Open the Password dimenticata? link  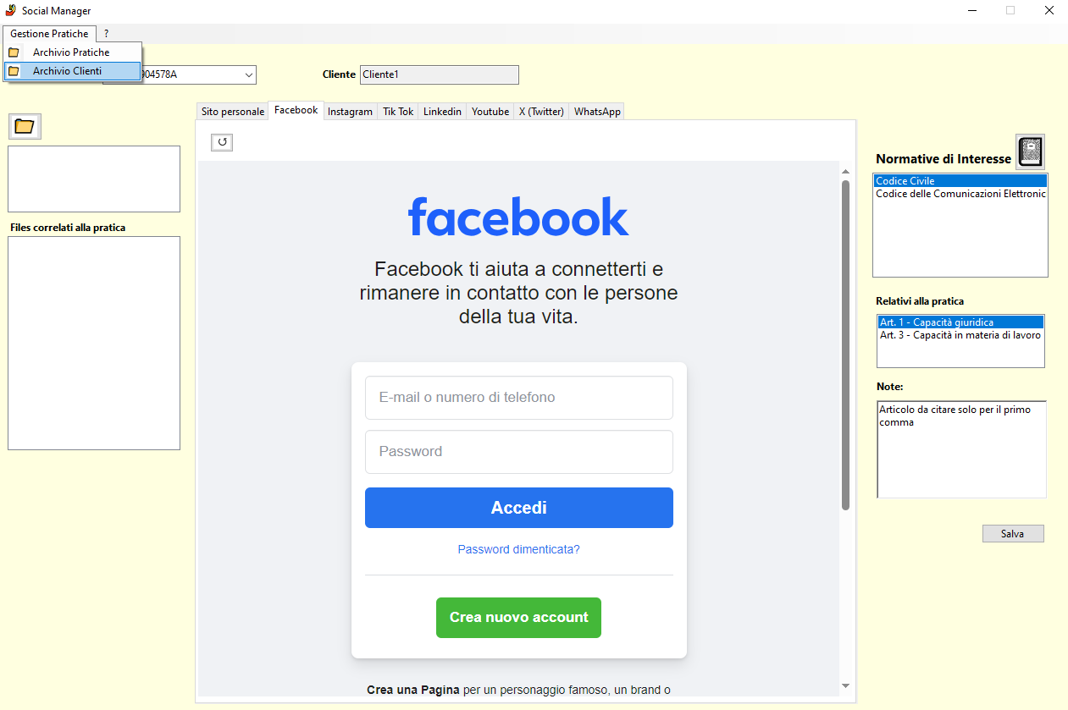[519, 549]
